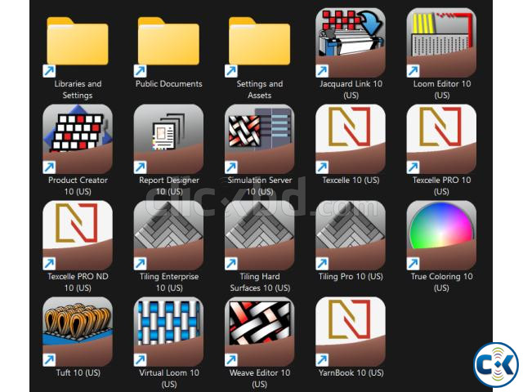This screenshot has width=523, height=392.
Task: Click the "Libraries and Settings" label text
Action: [x=78, y=90]
